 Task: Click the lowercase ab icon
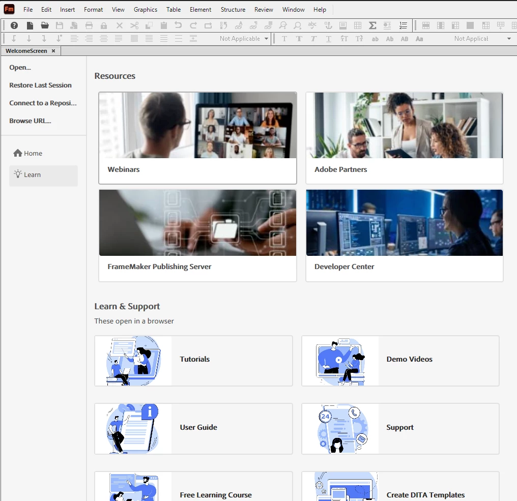pyautogui.click(x=375, y=39)
